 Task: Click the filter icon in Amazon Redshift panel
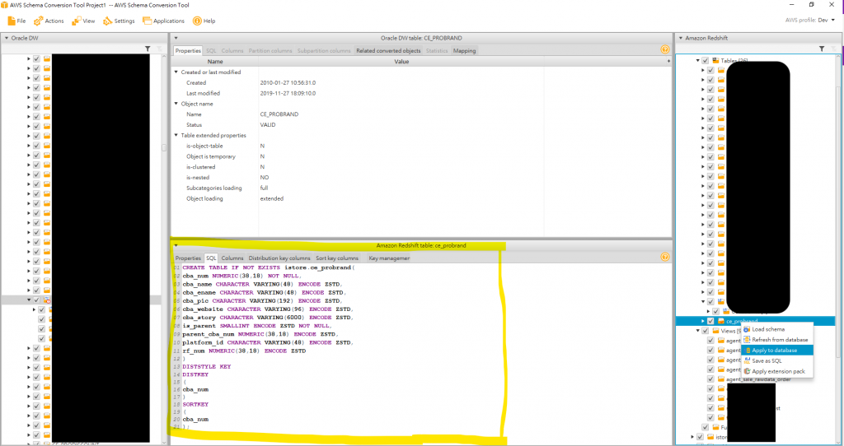(x=822, y=49)
